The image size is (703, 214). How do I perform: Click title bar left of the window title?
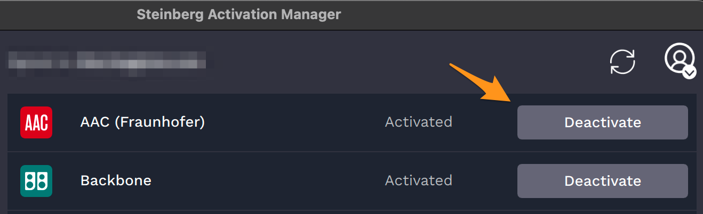[64, 14]
